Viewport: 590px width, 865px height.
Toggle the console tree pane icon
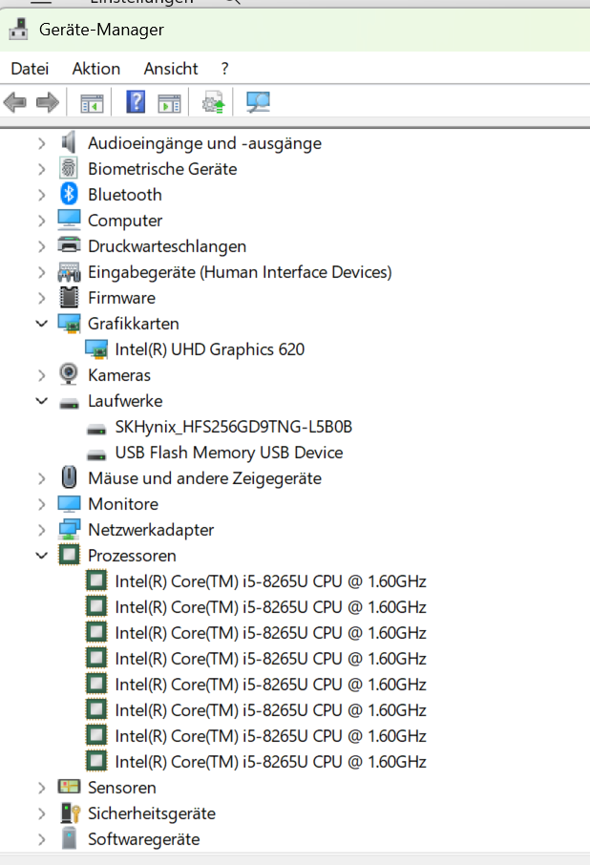click(x=92, y=103)
